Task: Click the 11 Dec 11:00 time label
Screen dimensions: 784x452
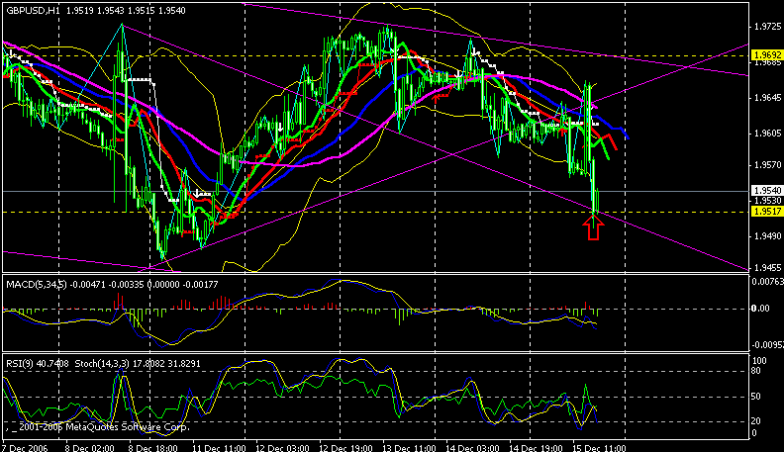Action: (x=219, y=447)
